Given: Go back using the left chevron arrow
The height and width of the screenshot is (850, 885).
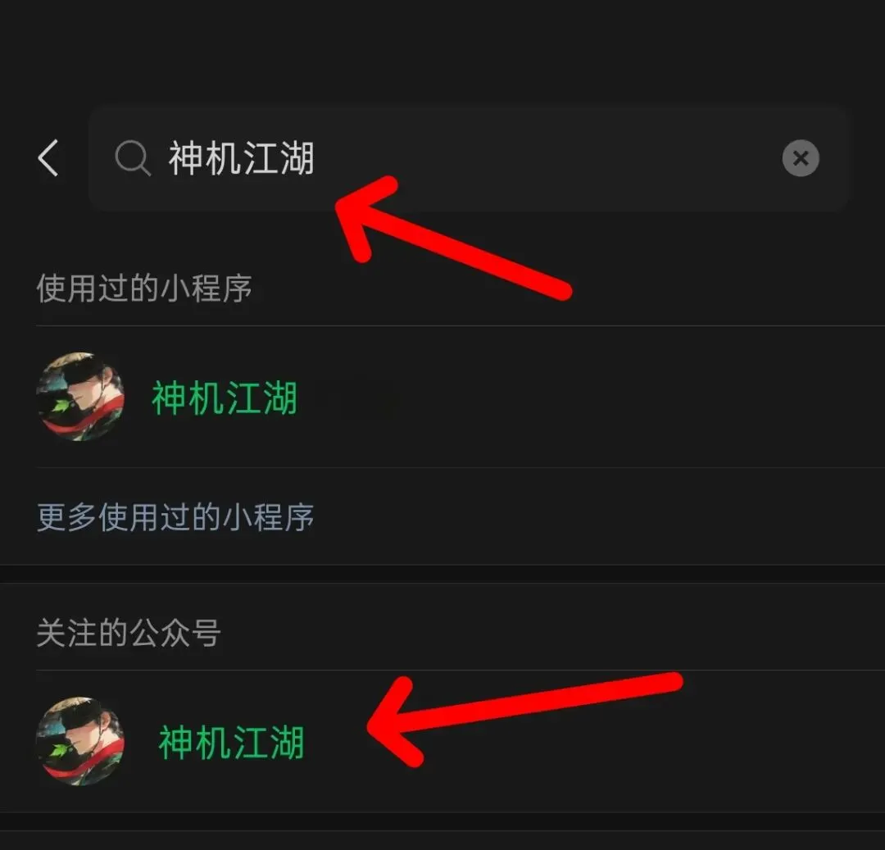Looking at the screenshot, I should (x=48, y=158).
